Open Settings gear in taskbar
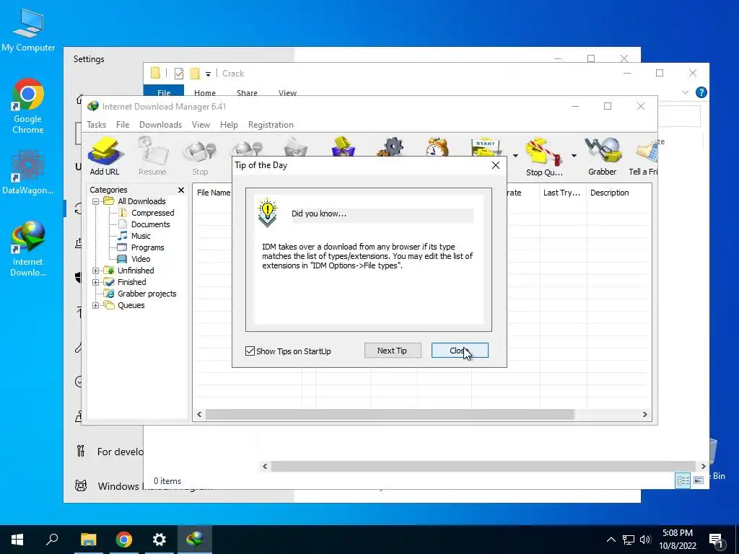739x554 pixels. coord(159,540)
